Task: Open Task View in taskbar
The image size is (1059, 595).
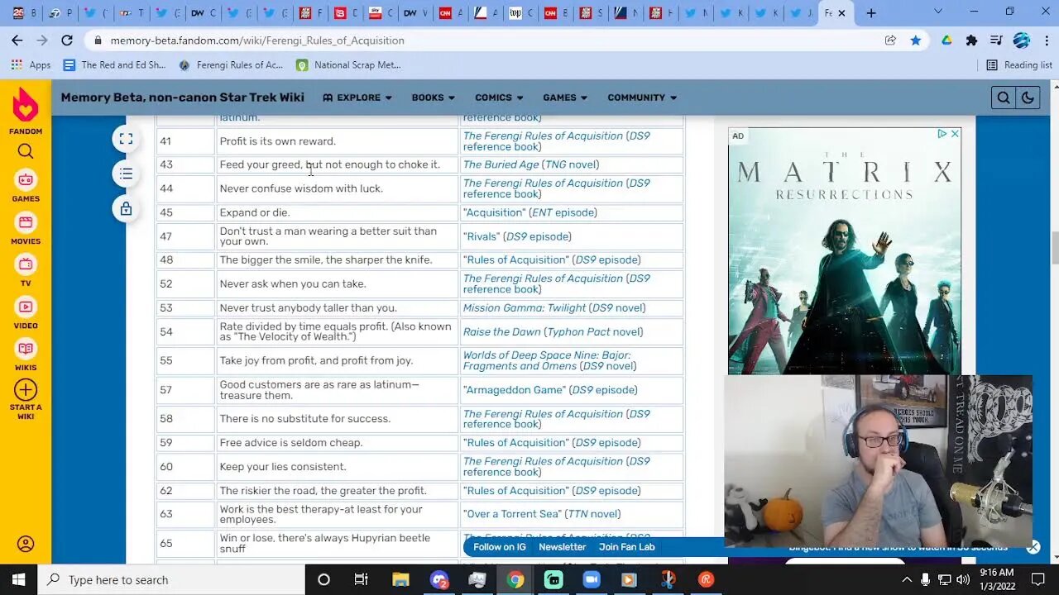Action: click(x=361, y=579)
